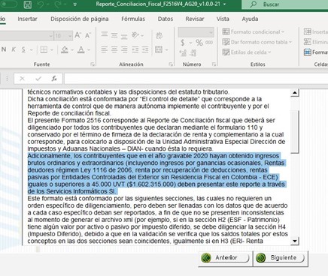
Task: Open the Fórmulas ribbon tab
Action: click(x=133, y=19)
